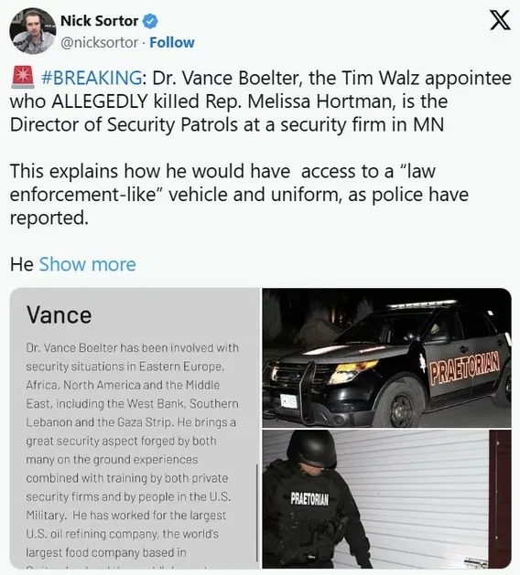Image resolution: width=520 pixels, height=575 pixels.
Task: Open the helmeted Praetorian guard photo
Action: pos(386,499)
